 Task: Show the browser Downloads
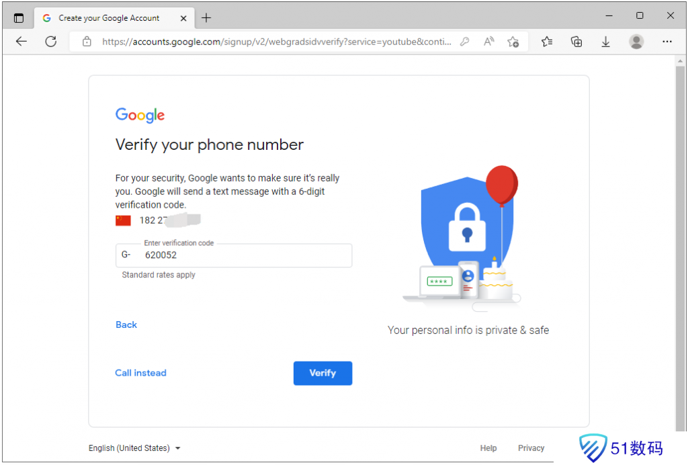point(605,42)
